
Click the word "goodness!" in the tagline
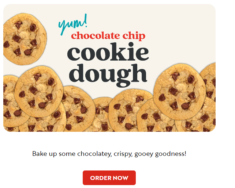click(171, 154)
